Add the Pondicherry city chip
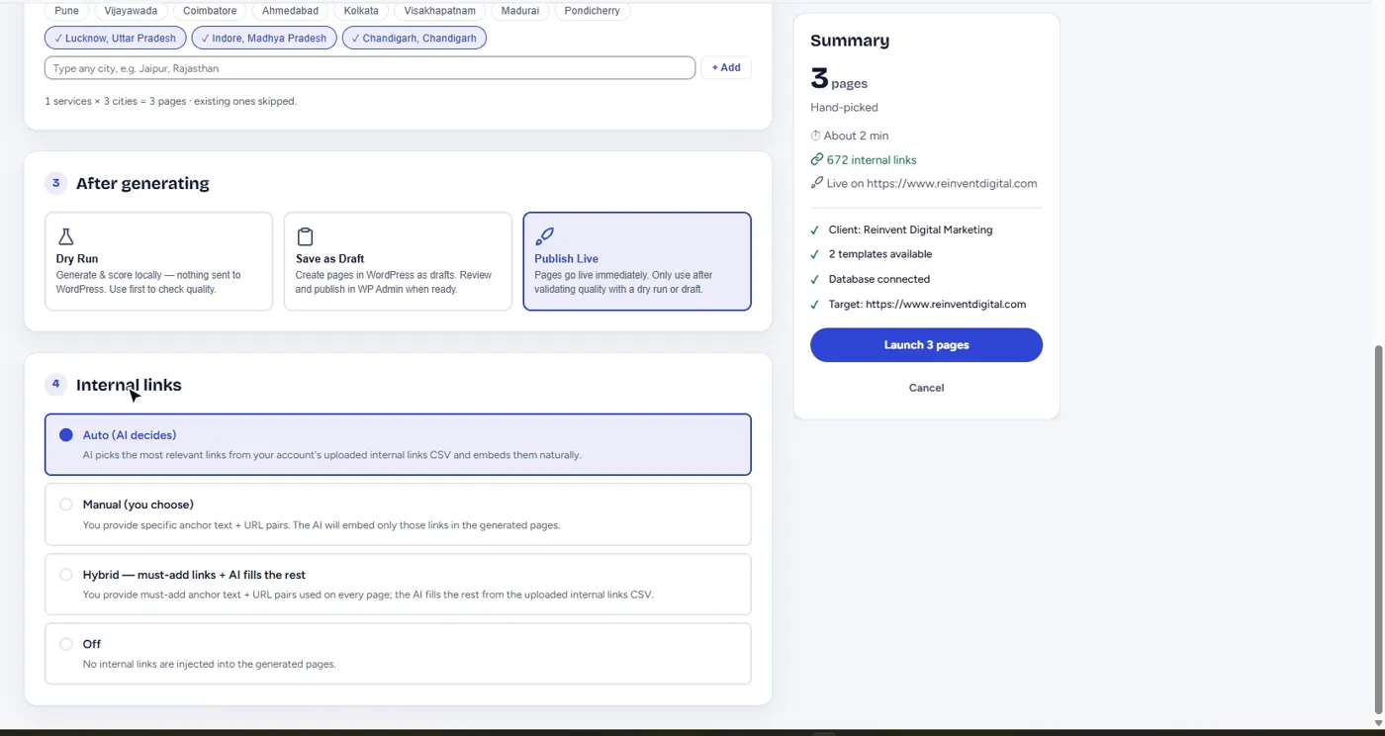The width and height of the screenshot is (1385, 736). [593, 11]
